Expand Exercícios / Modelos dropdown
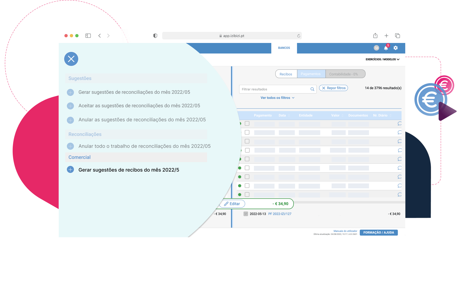Screen dimensions: 464x291 click(x=382, y=59)
